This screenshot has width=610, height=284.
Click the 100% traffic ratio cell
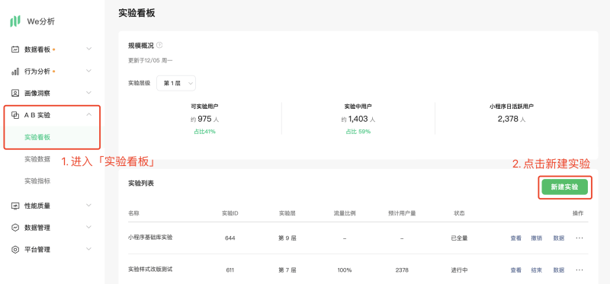click(345, 270)
